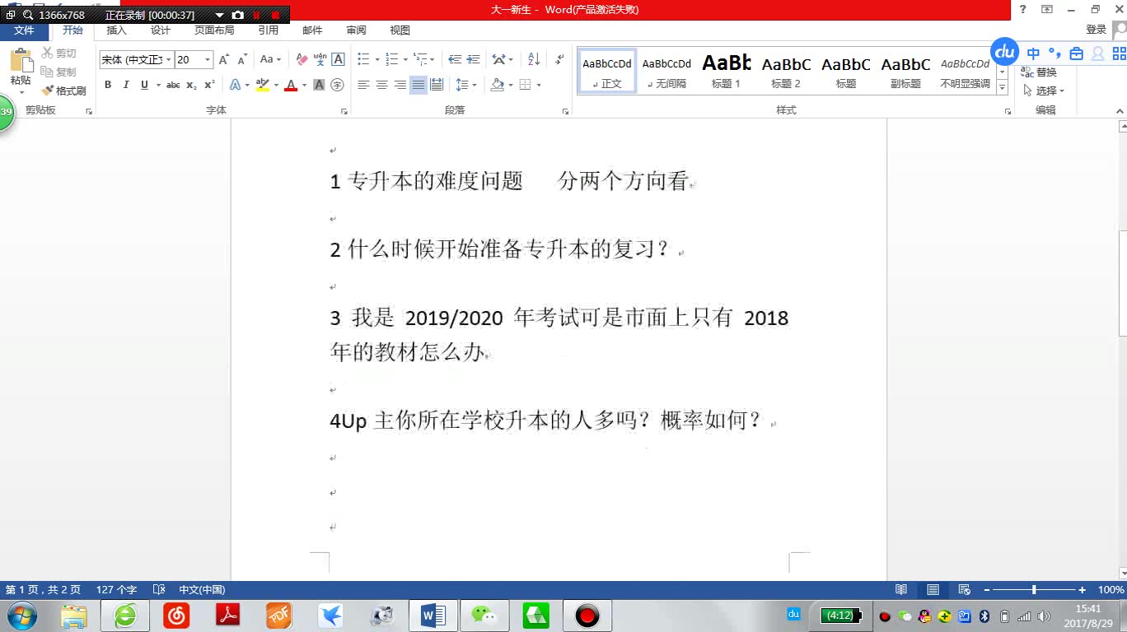Switch to the 插入 ribbon tab

tap(115, 30)
